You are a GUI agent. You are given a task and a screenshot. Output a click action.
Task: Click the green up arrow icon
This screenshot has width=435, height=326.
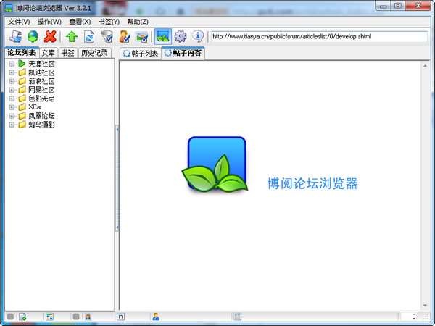(x=71, y=36)
